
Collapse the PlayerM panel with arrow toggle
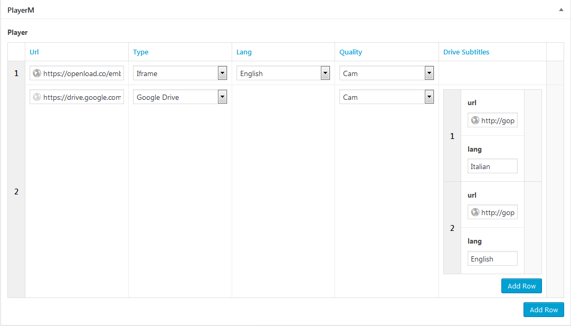[561, 10]
